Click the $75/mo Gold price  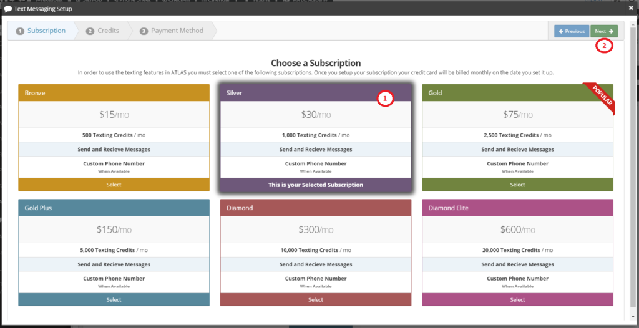coord(517,115)
